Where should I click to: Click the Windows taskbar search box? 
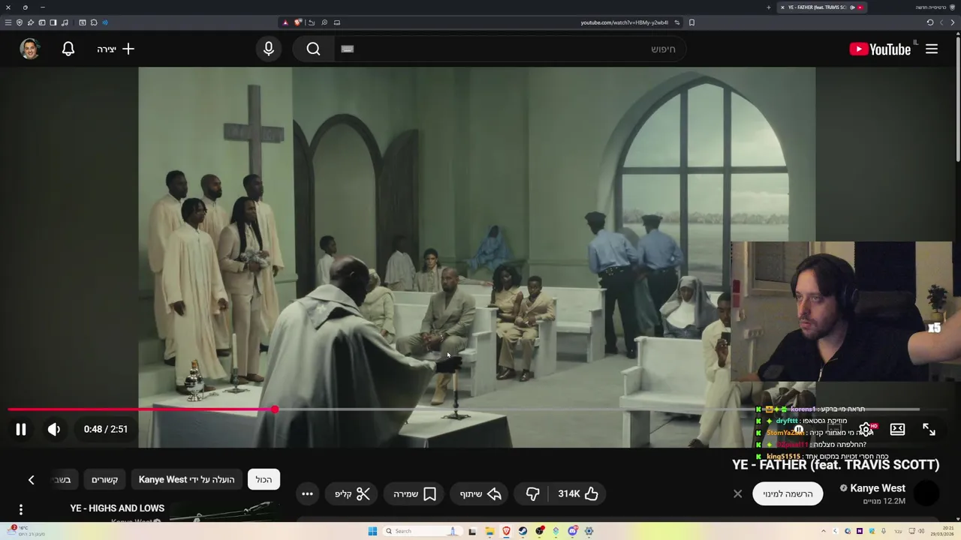[x=423, y=531]
